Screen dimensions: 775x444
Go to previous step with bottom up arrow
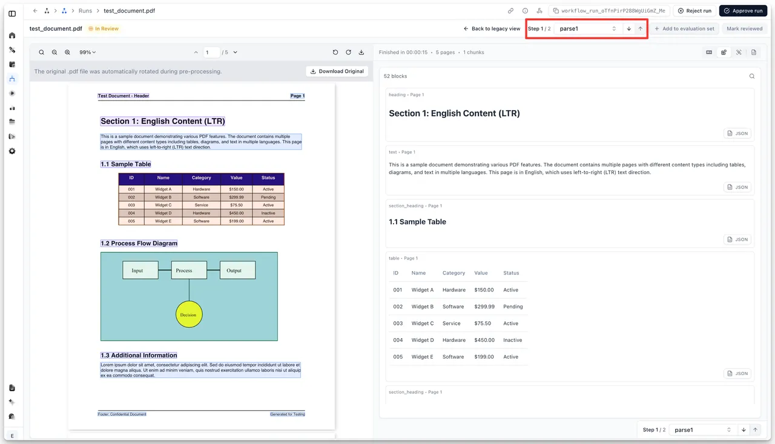[x=755, y=429]
